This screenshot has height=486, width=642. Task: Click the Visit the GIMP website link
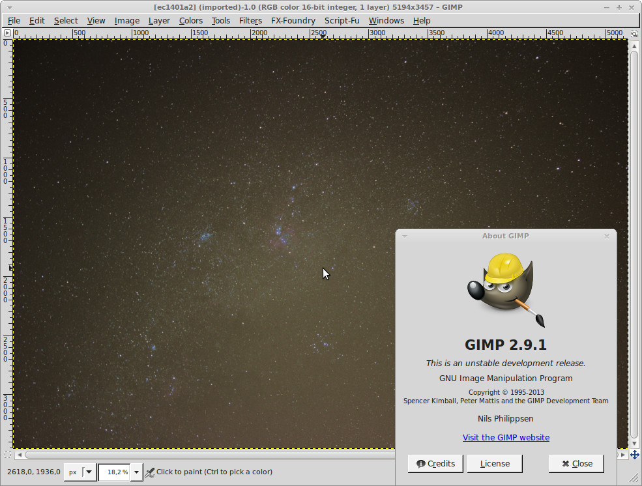506,437
